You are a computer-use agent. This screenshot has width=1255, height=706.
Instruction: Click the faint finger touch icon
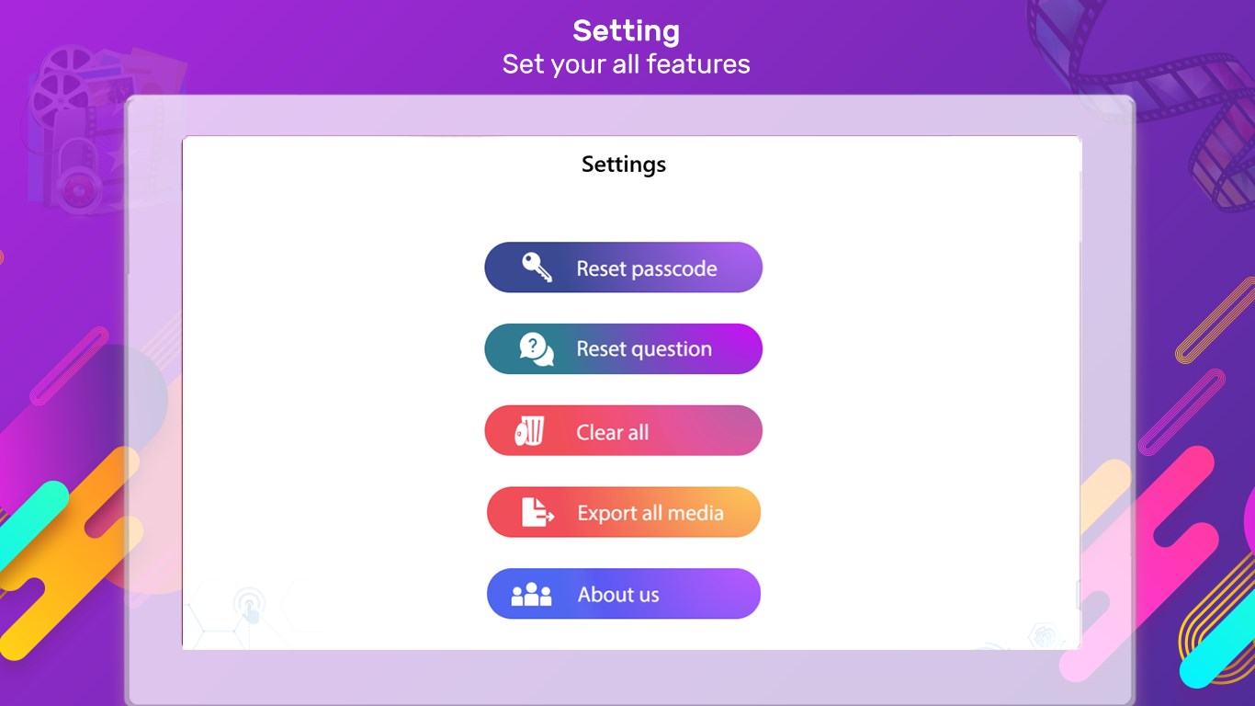click(x=249, y=607)
